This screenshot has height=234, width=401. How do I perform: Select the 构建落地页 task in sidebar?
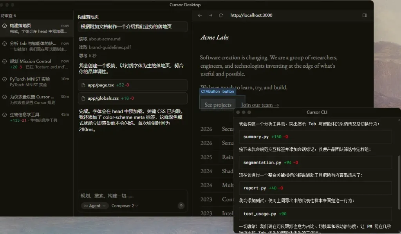36,28
